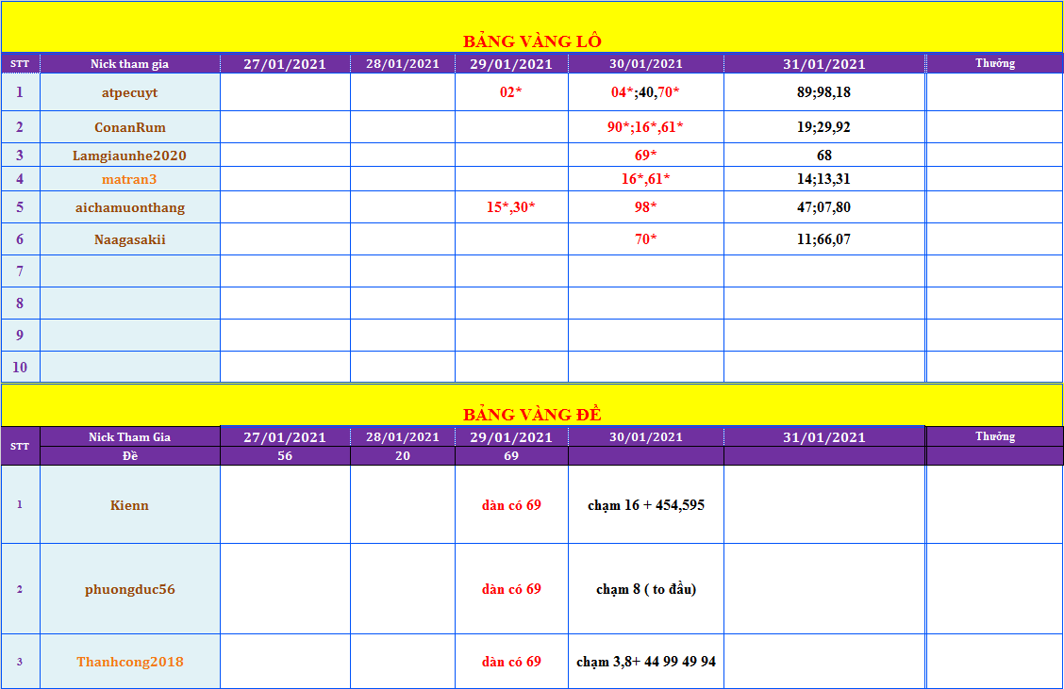The image size is (1064, 689).
Task: Click the '89;98,18' cell
Action: tap(823, 92)
